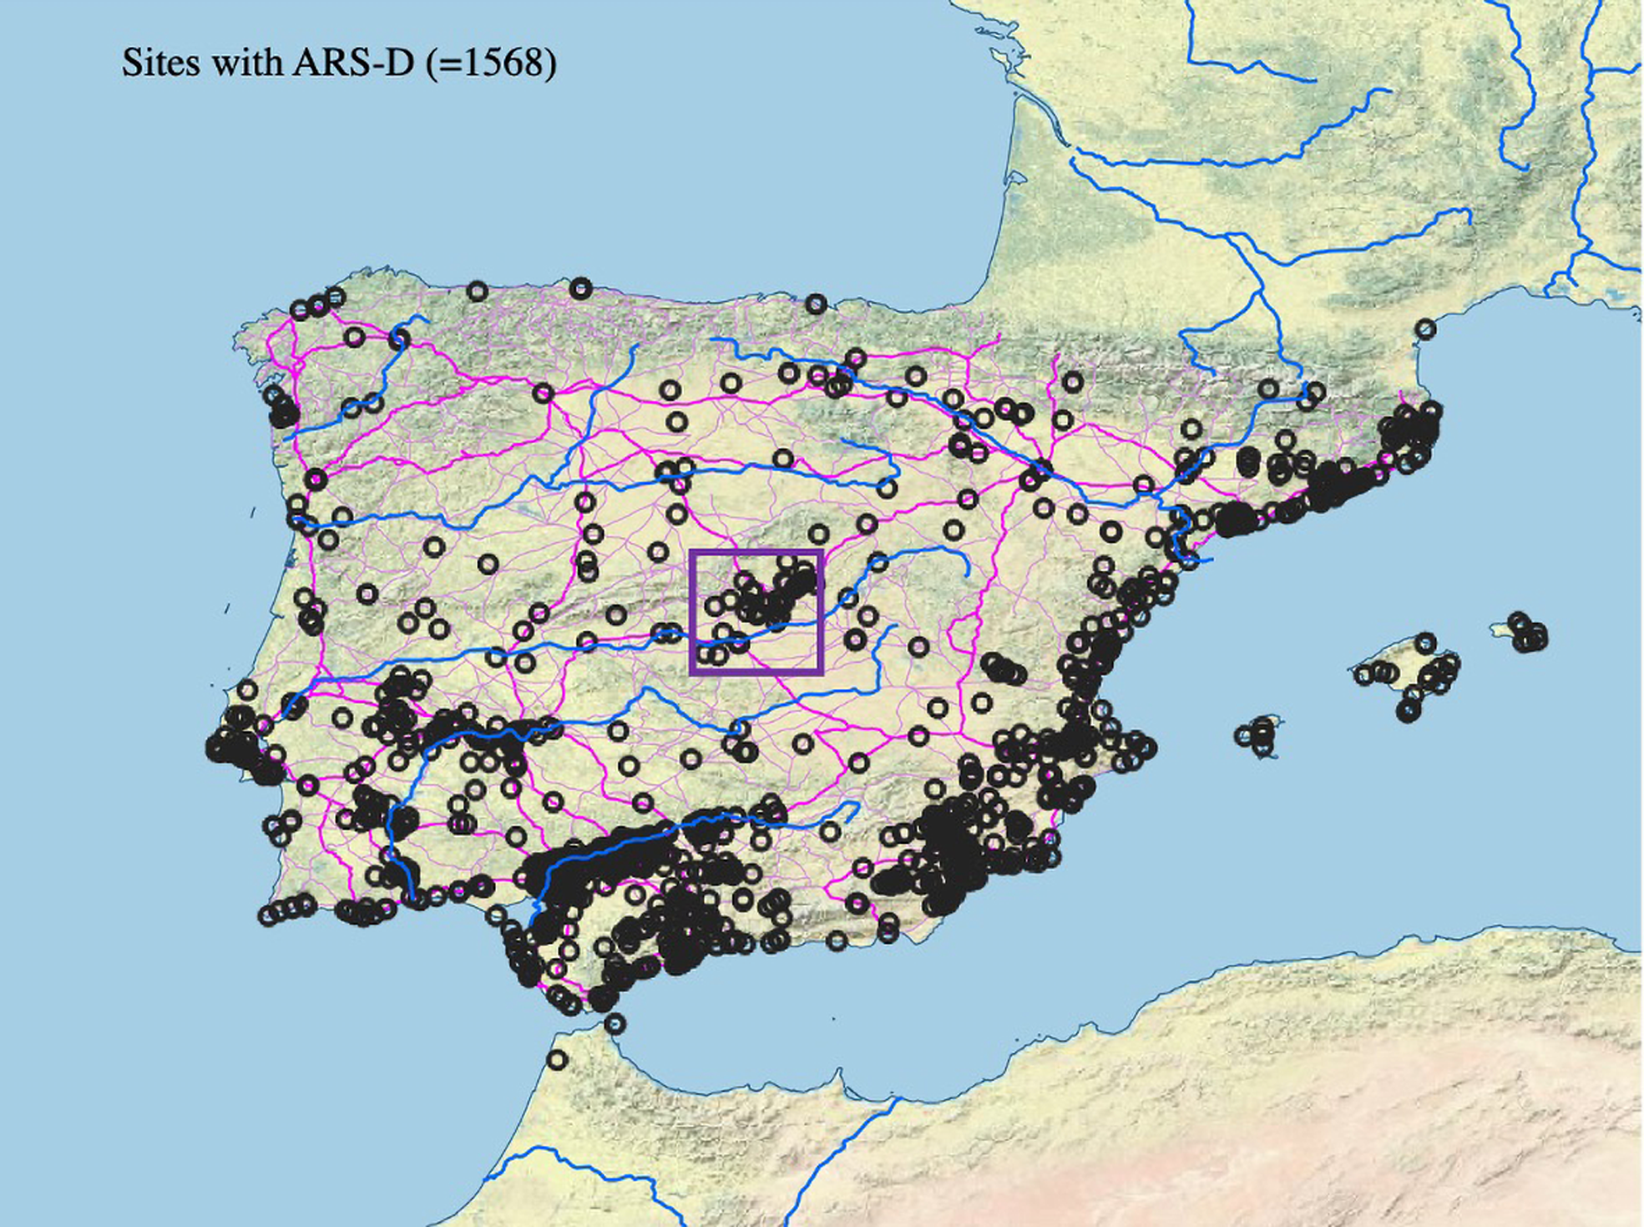This screenshot has height=1227, width=1644.
Task: Click the marker cluster on Menorca island
Action: [1527, 633]
